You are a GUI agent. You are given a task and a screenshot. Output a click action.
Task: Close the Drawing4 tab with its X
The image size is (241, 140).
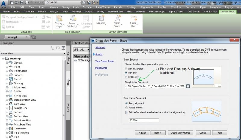click(27, 37)
